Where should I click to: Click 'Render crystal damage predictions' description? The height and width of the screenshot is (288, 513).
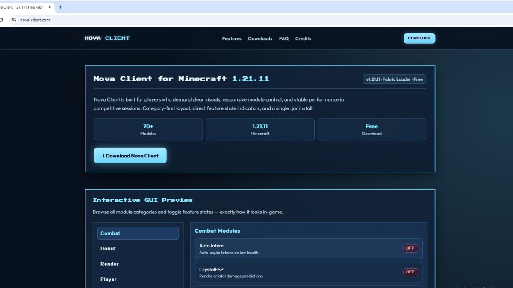[231, 276]
